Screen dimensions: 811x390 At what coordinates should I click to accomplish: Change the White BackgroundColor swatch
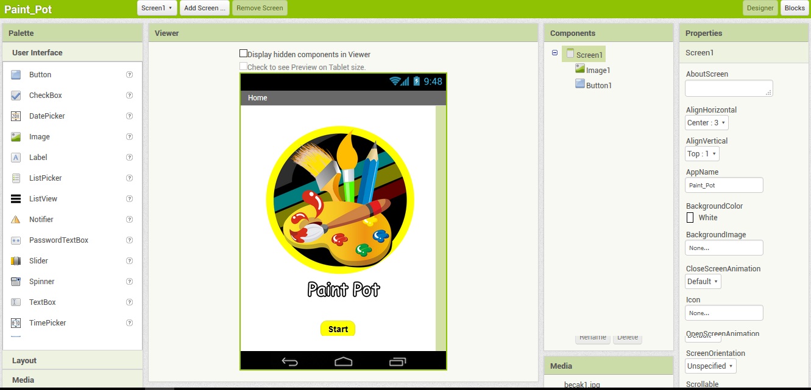pos(690,218)
